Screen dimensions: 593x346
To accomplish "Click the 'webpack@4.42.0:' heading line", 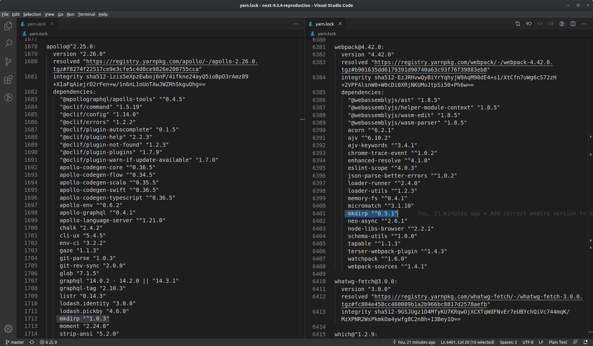I will (x=359, y=47).
